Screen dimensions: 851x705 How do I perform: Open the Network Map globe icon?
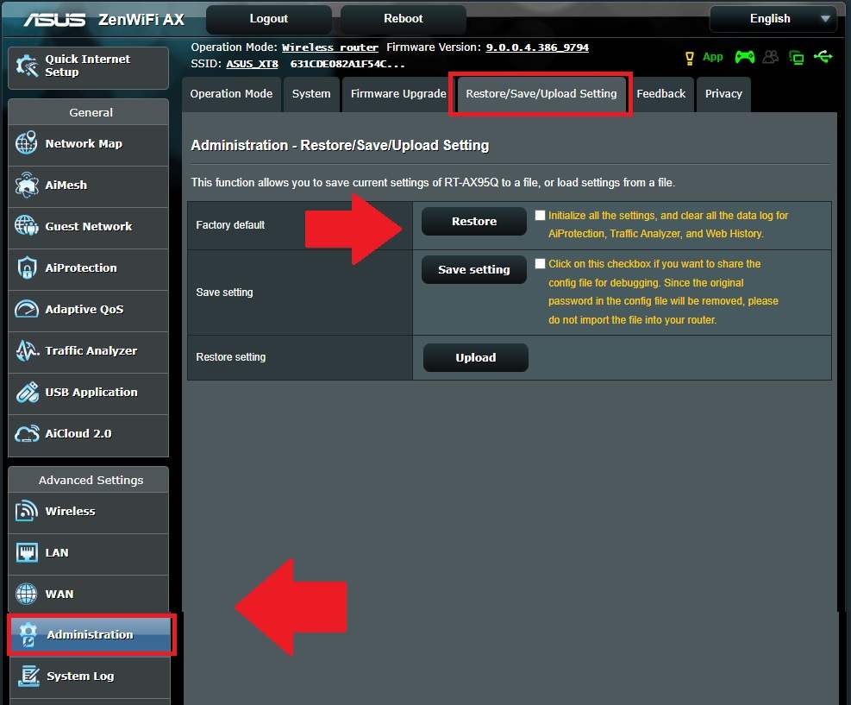point(26,143)
